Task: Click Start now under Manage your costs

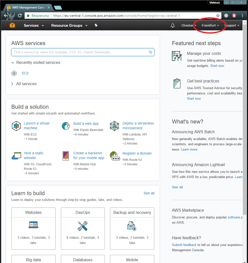Action: [x=217, y=66]
